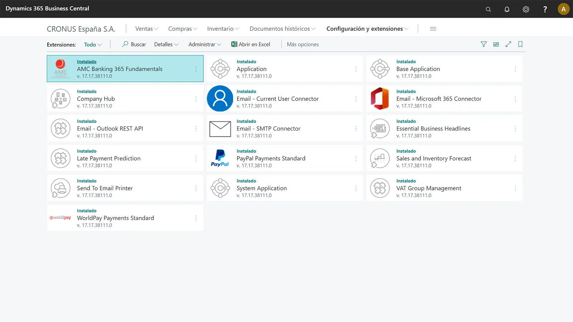
Task: Select the WorldPay Payments Standard logo
Action: (61, 218)
